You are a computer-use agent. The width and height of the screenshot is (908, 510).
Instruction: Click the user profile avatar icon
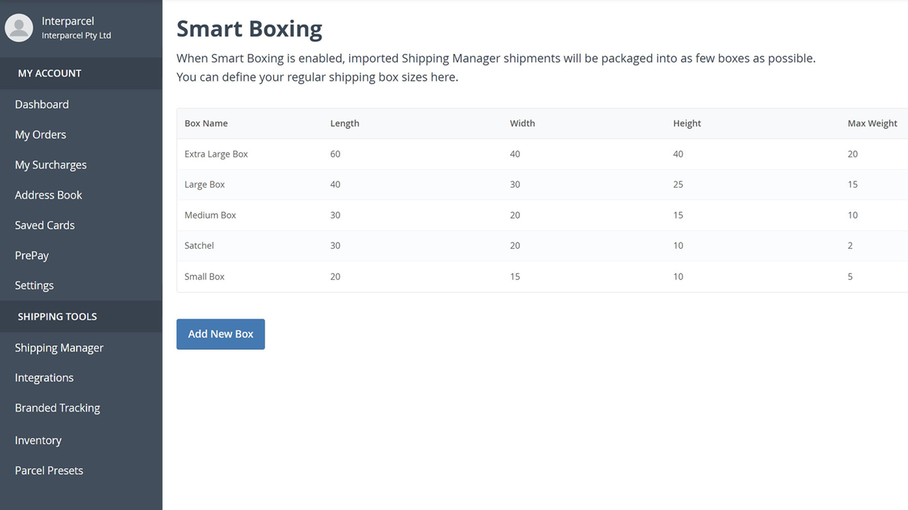[18, 28]
